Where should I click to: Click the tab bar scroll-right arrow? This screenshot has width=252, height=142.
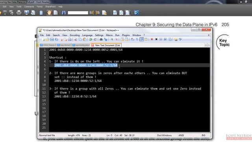tap(209, 45)
